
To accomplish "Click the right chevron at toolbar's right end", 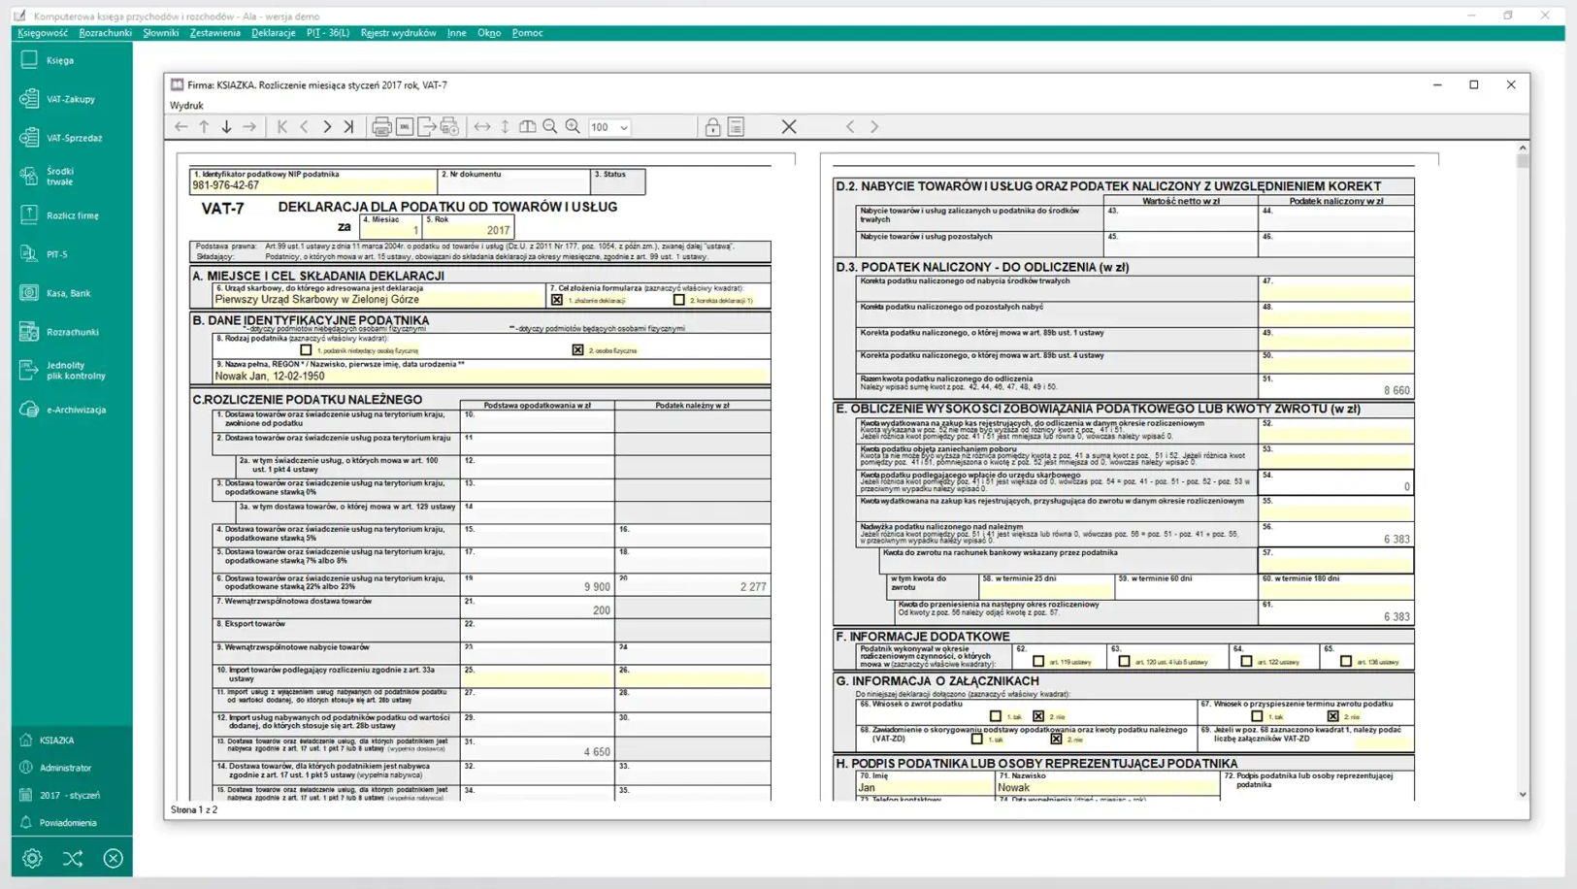I will (874, 127).
